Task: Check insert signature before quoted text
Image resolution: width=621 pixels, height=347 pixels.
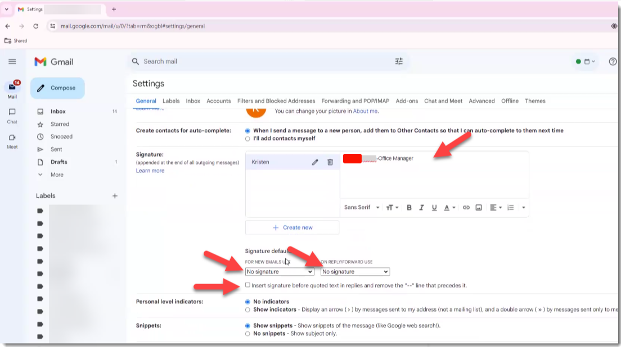Action: [247, 285]
